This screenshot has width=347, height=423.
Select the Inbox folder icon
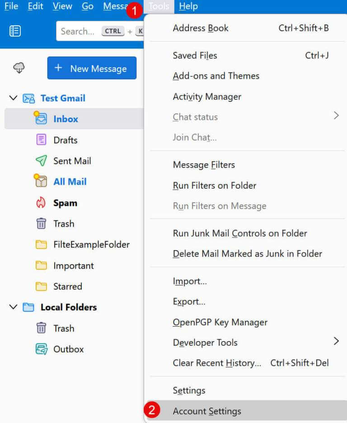point(41,119)
